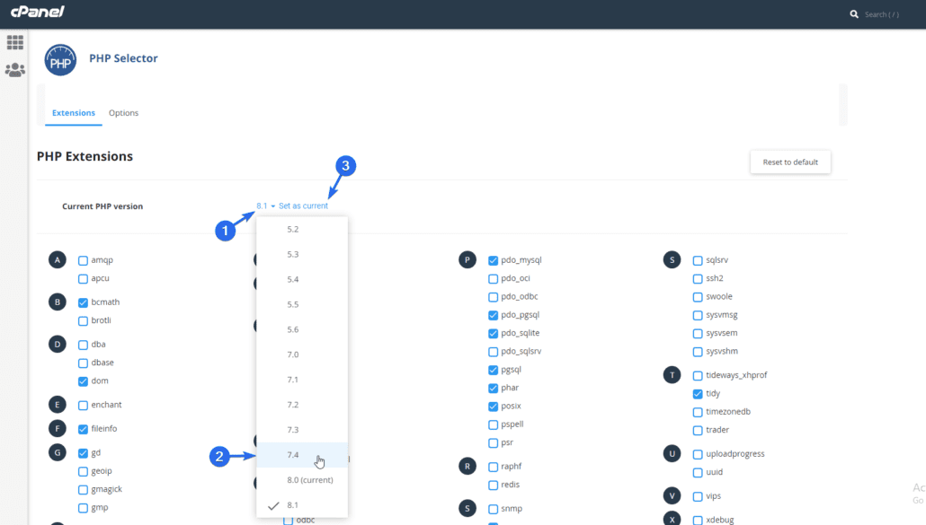Tick the uploadprogress extension checkbox
Screen dimensions: 926x525
[698, 454]
